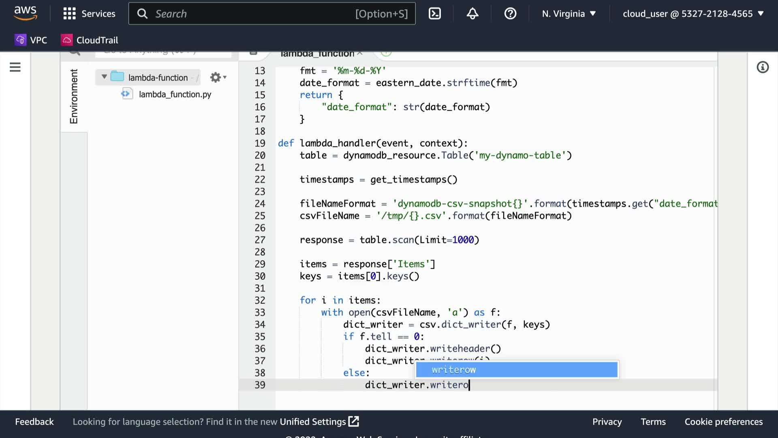Open the Environment side panel tab
The width and height of the screenshot is (778, 438).
74,97
